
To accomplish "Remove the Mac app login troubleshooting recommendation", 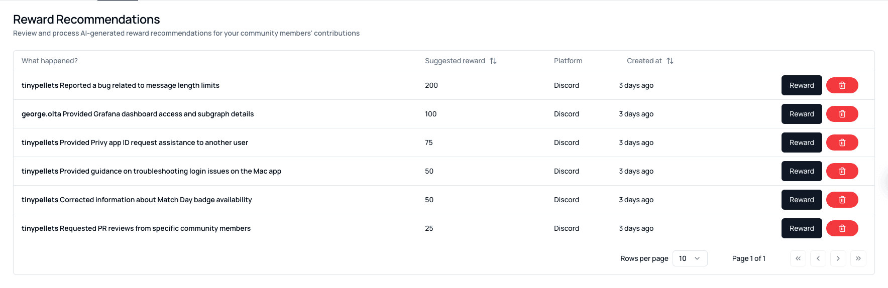I will (842, 171).
